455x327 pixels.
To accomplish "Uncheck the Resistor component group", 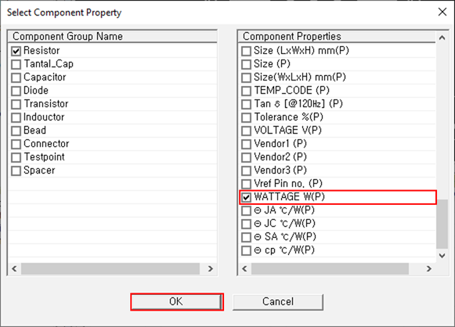I will (16, 51).
